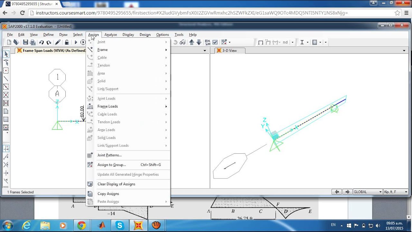The image size is (412, 232).
Task: Click the Move Up in List arrow
Action: pos(192,42)
